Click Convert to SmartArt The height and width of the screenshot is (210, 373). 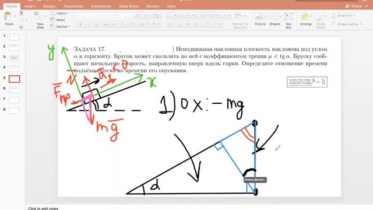tap(240, 20)
